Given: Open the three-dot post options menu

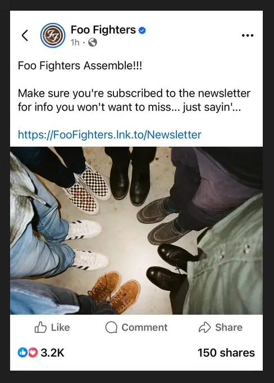Looking at the screenshot, I should click(x=248, y=35).
